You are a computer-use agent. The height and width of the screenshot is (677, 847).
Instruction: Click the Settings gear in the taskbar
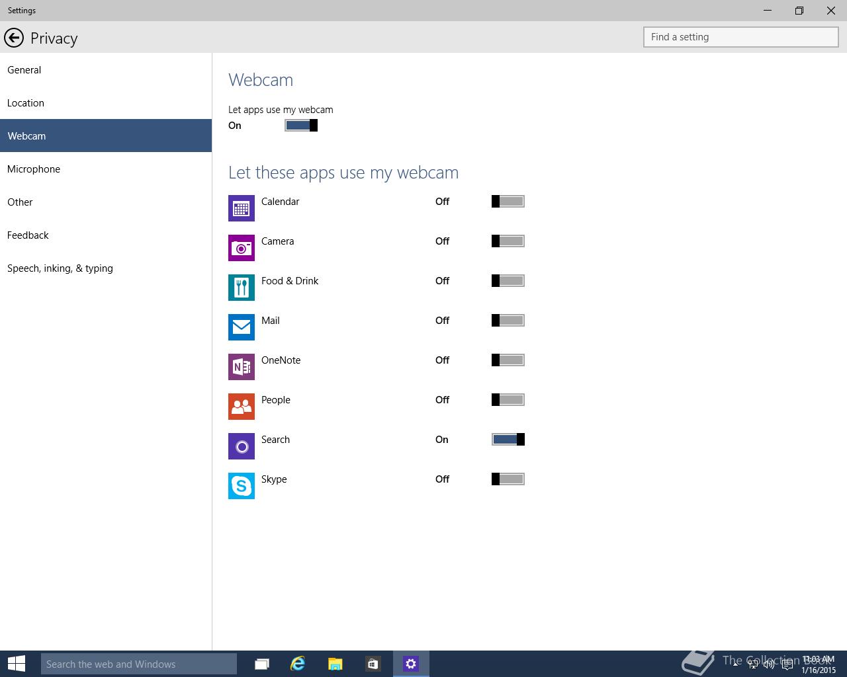411,664
